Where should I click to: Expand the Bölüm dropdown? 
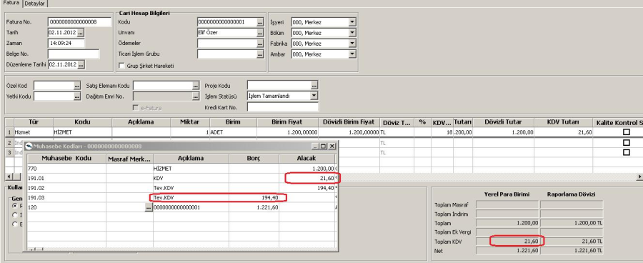[x=352, y=33]
